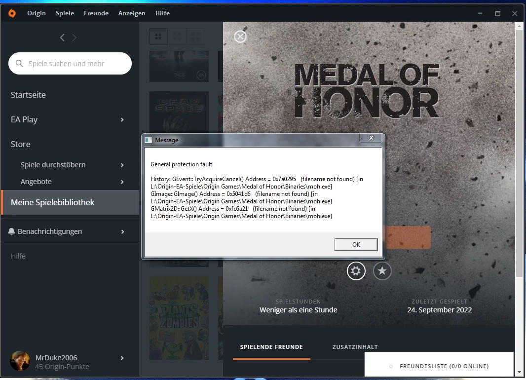Click the Message dialog title icon
Screen dimensions: 526x380
click(x=148, y=140)
